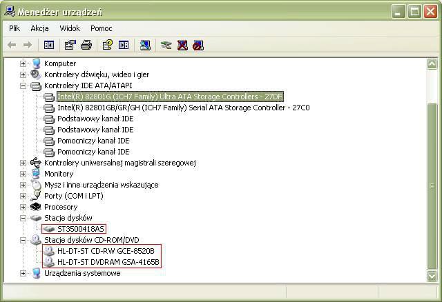Expand the Porty (COM i LPT) node
This screenshot has width=442, height=302.
(x=23, y=196)
